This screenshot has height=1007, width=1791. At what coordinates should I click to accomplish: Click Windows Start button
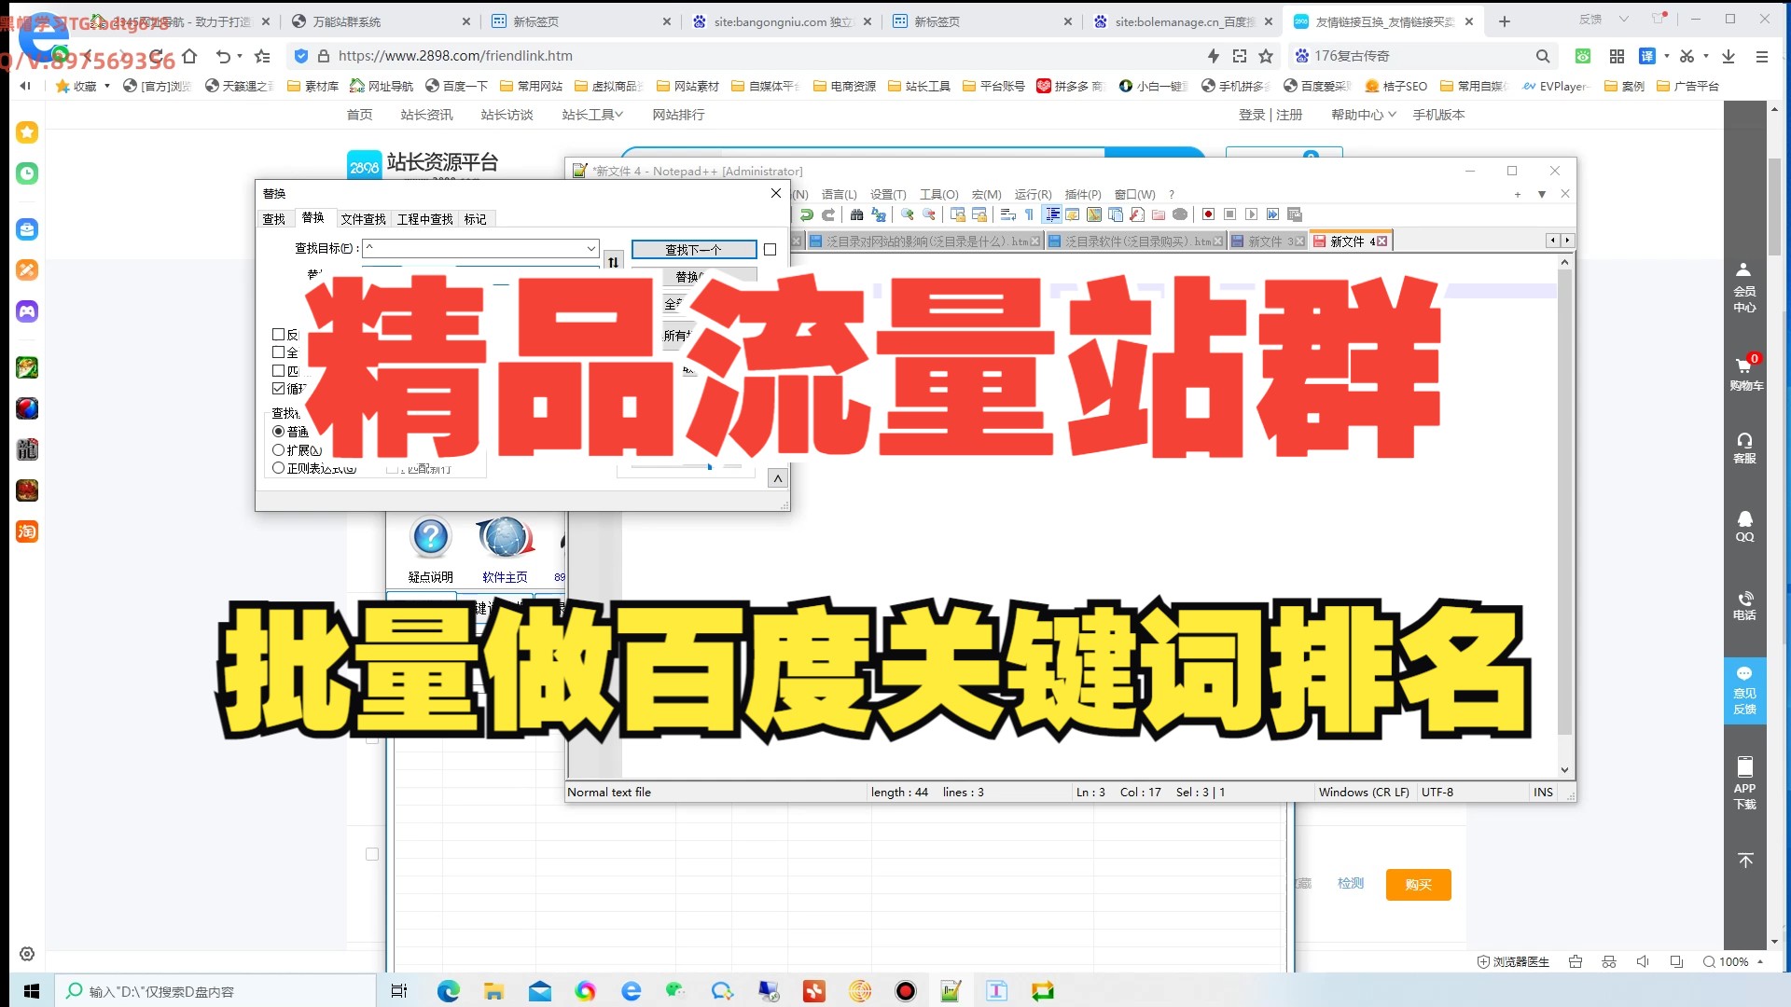[x=31, y=991]
